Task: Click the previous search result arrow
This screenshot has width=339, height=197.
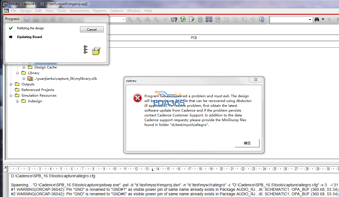Action: tap(329, 19)
